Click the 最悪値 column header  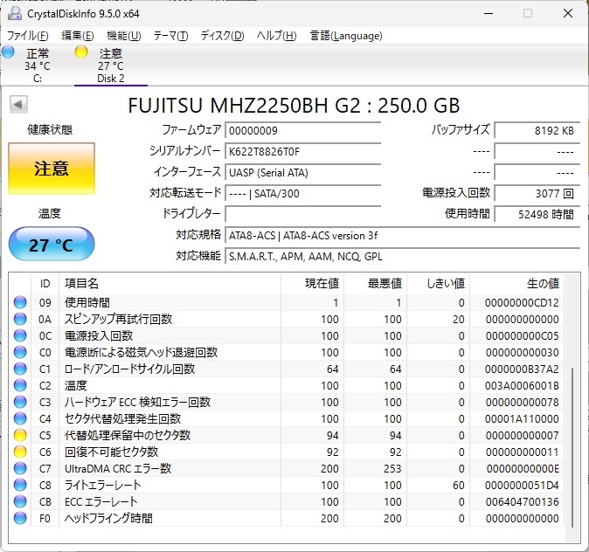pos(375,284)
